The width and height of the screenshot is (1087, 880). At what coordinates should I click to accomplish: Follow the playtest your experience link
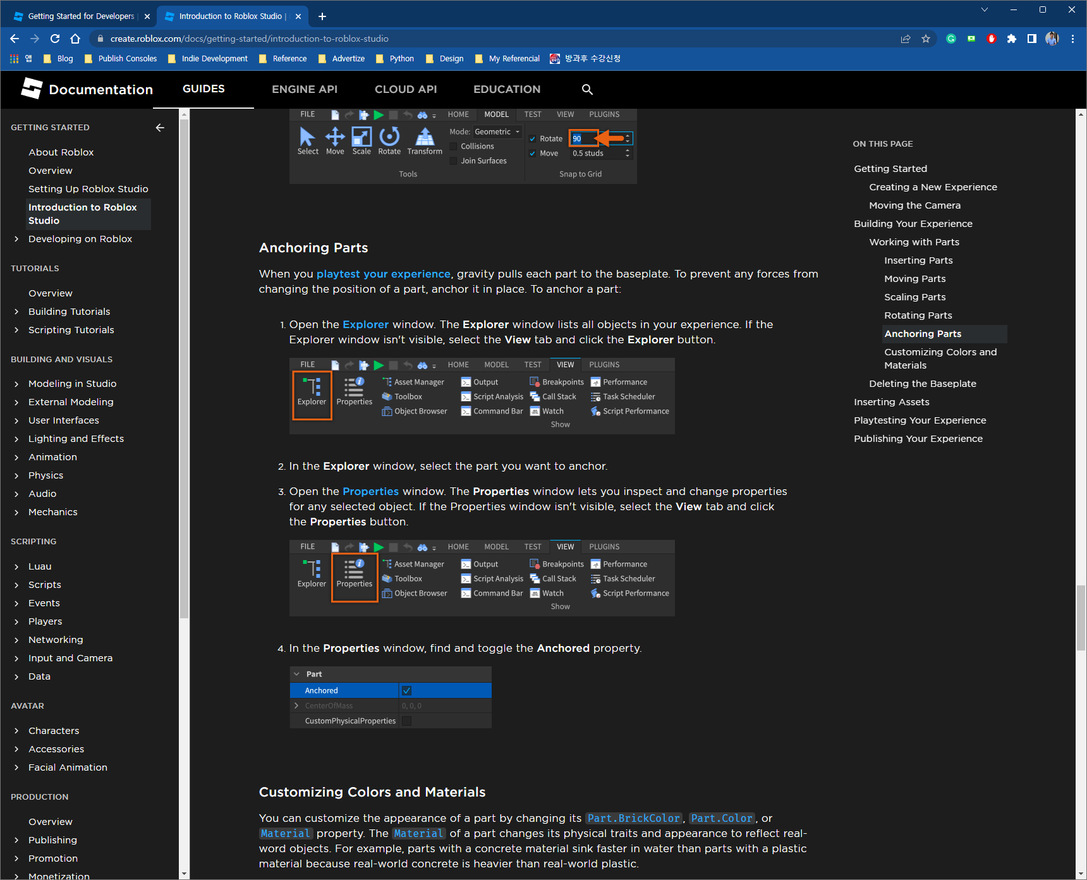click(384, 274)
